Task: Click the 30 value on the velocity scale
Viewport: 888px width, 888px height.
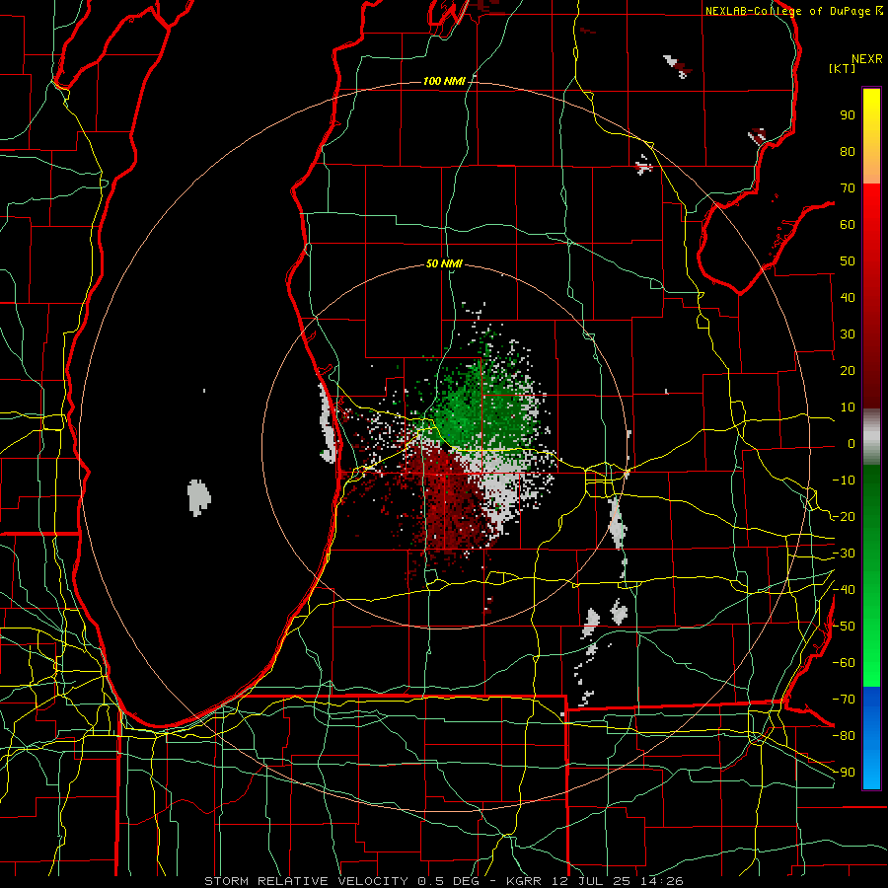Action: tap(848, 334)
